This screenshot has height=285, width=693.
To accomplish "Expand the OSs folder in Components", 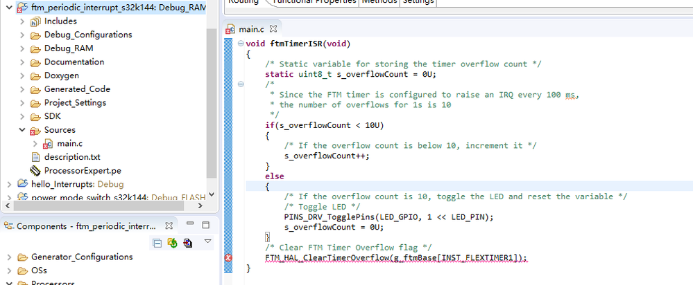I will pyautogui.click(x=10, y=270).
